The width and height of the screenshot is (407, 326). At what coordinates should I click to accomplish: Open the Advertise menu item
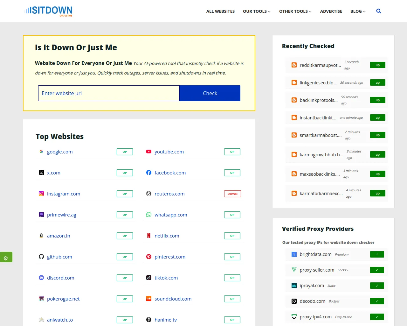pos(331,11)
